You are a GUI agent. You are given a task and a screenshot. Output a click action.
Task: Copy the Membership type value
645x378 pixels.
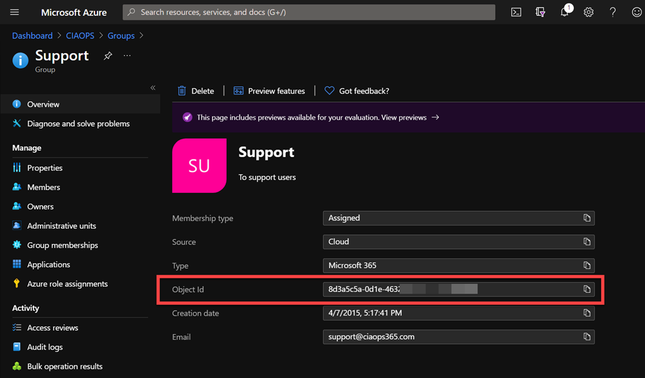(x=586, y=218)
